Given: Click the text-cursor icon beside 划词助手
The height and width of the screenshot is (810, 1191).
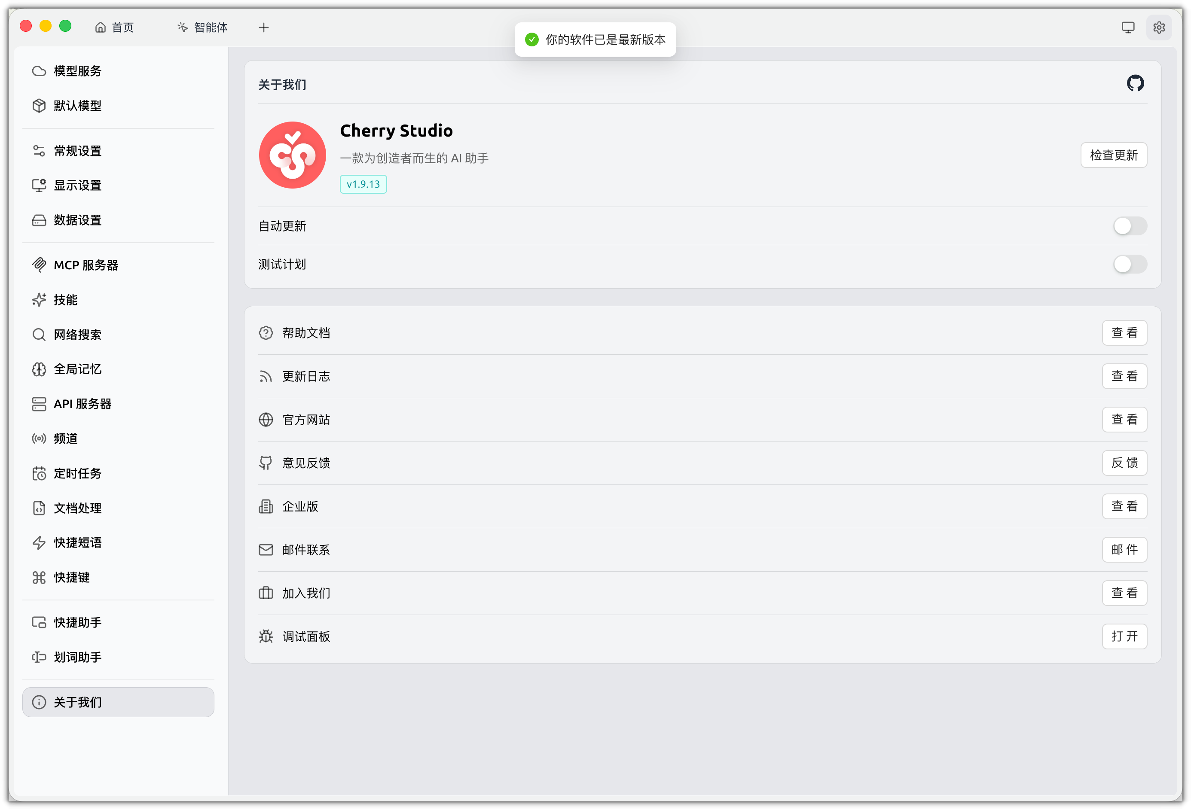Looking at the screenshot, I should coord(39,657).
